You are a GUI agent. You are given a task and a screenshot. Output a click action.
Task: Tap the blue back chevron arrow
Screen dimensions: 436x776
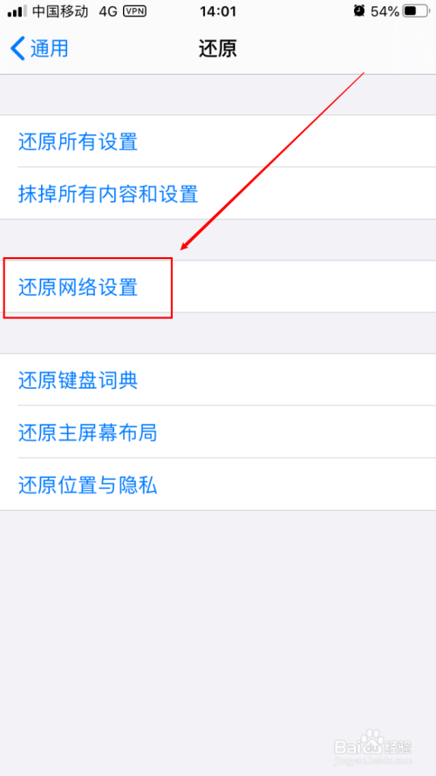pos(17,50)
